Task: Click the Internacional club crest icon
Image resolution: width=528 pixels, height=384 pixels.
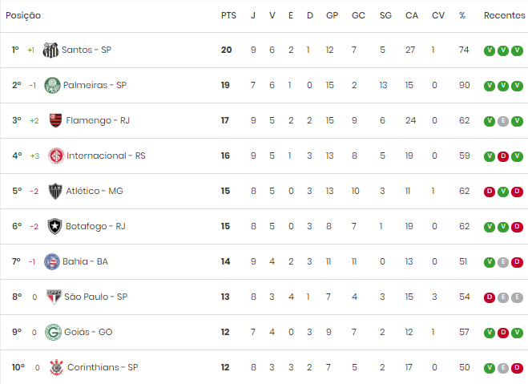Action: pyautogui.click(x=56, y=156)
